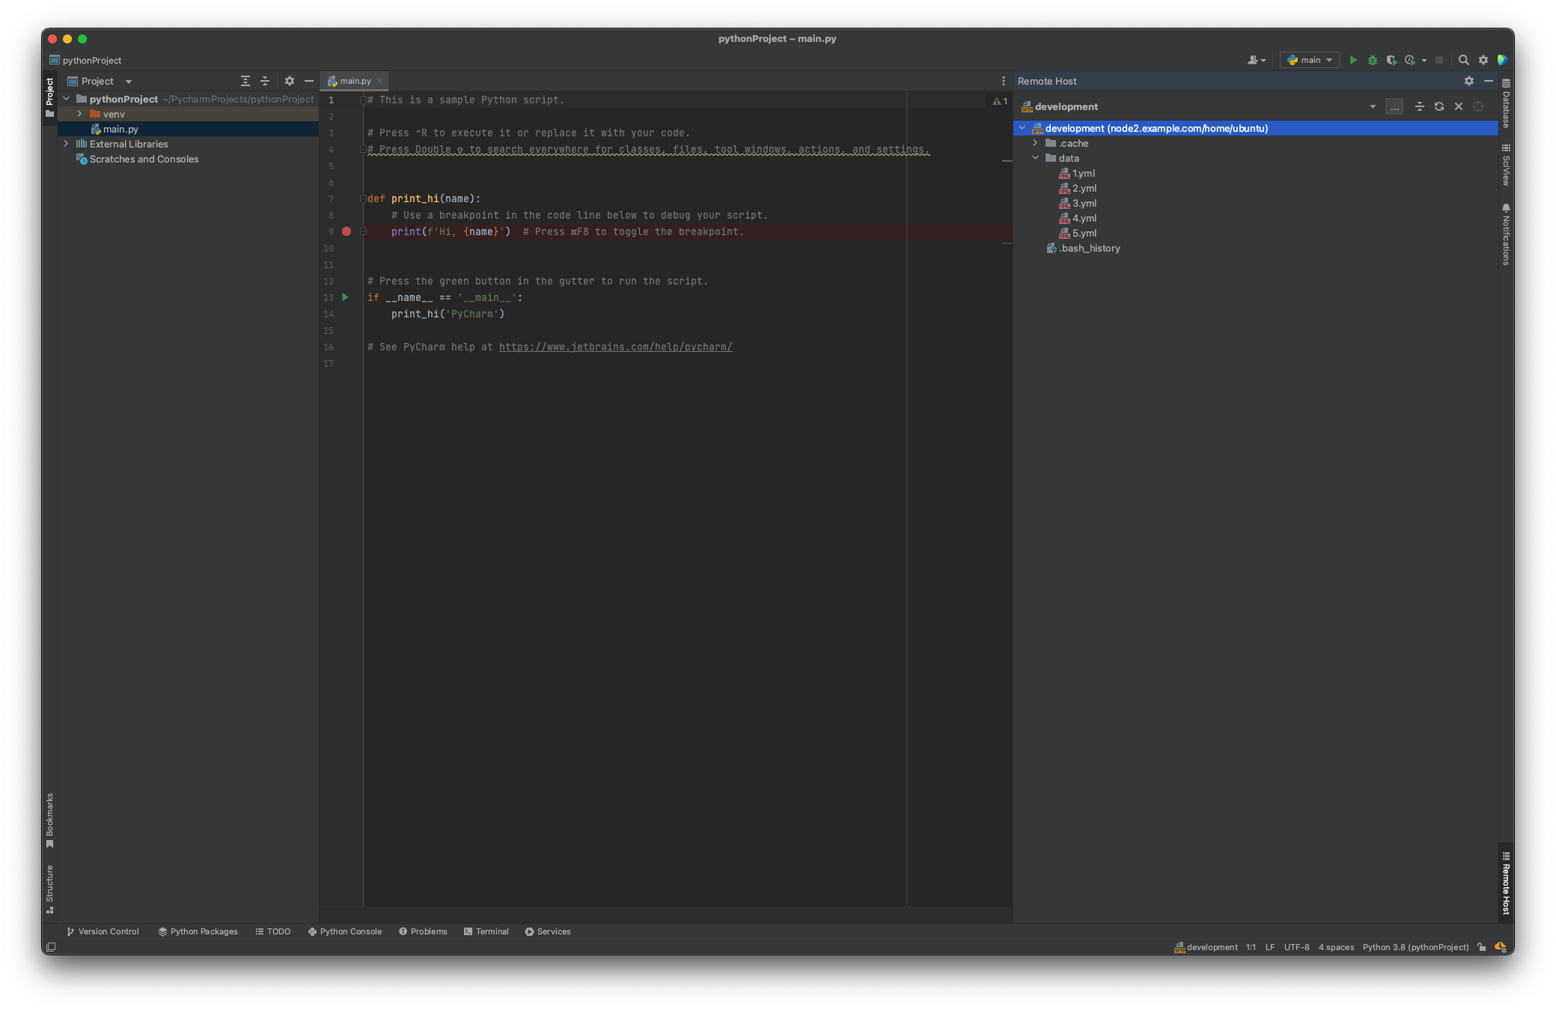Click the search icon in toolbar
Screen dimensions: 1556x1010
pos(1463,60)
